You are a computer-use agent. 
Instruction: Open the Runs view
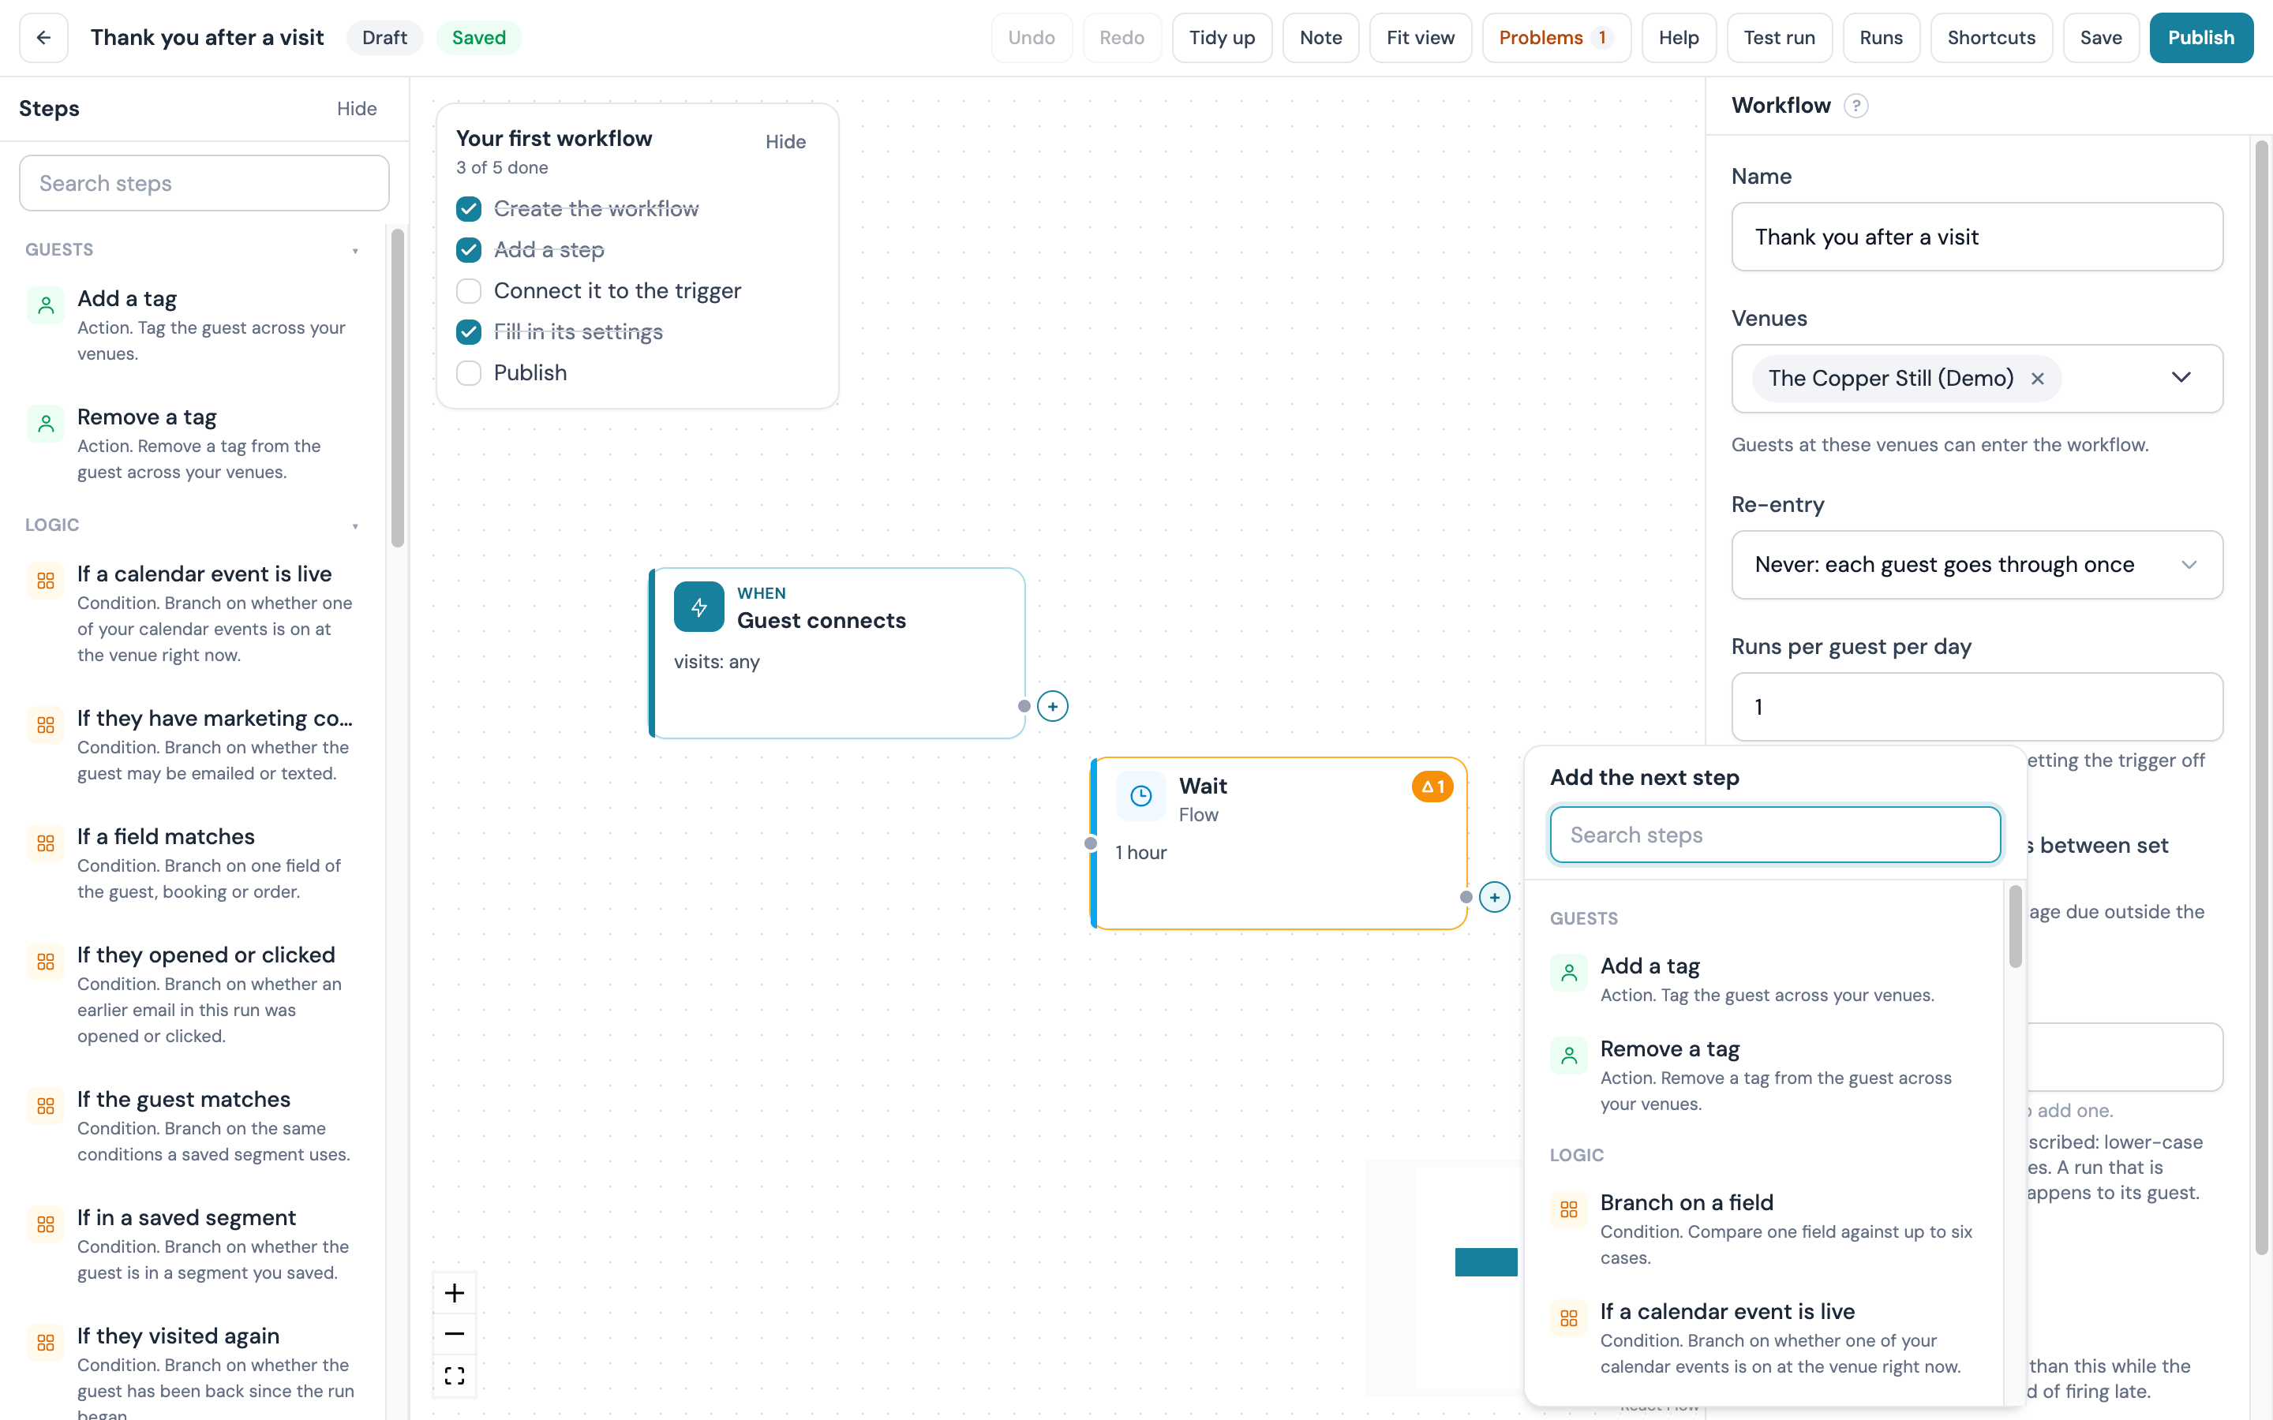click(1881, 38)
